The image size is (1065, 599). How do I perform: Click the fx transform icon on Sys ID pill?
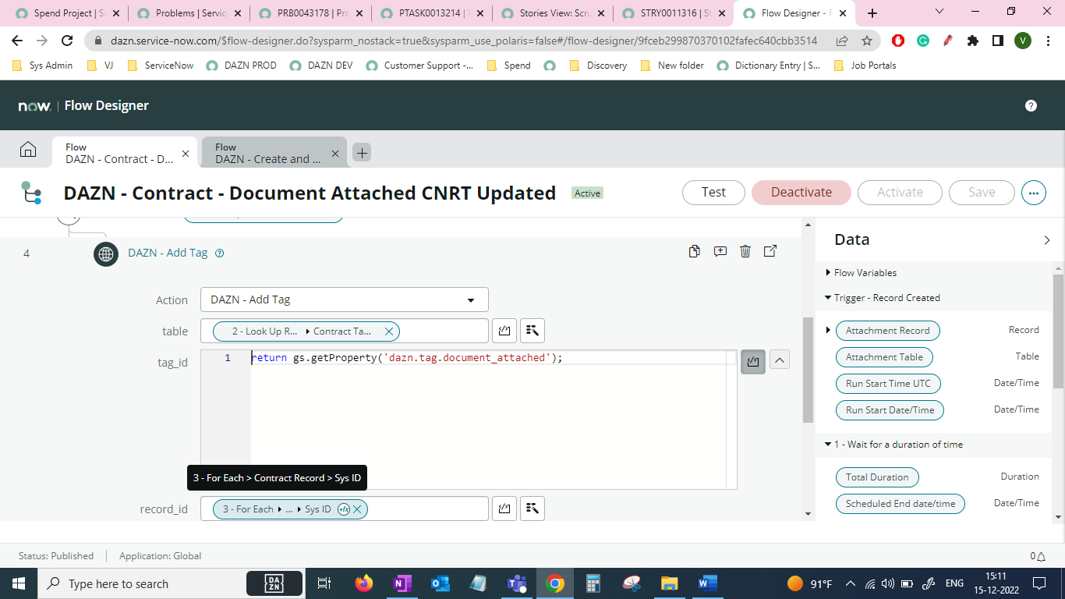click(343, 509)
